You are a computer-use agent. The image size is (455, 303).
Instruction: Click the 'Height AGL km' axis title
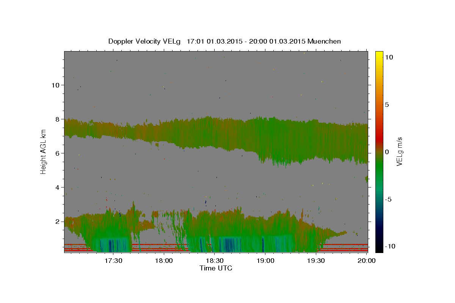tap(44, 152)
